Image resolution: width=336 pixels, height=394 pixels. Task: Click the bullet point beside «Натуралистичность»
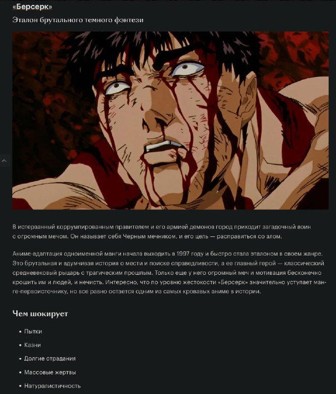click(20, 386)
